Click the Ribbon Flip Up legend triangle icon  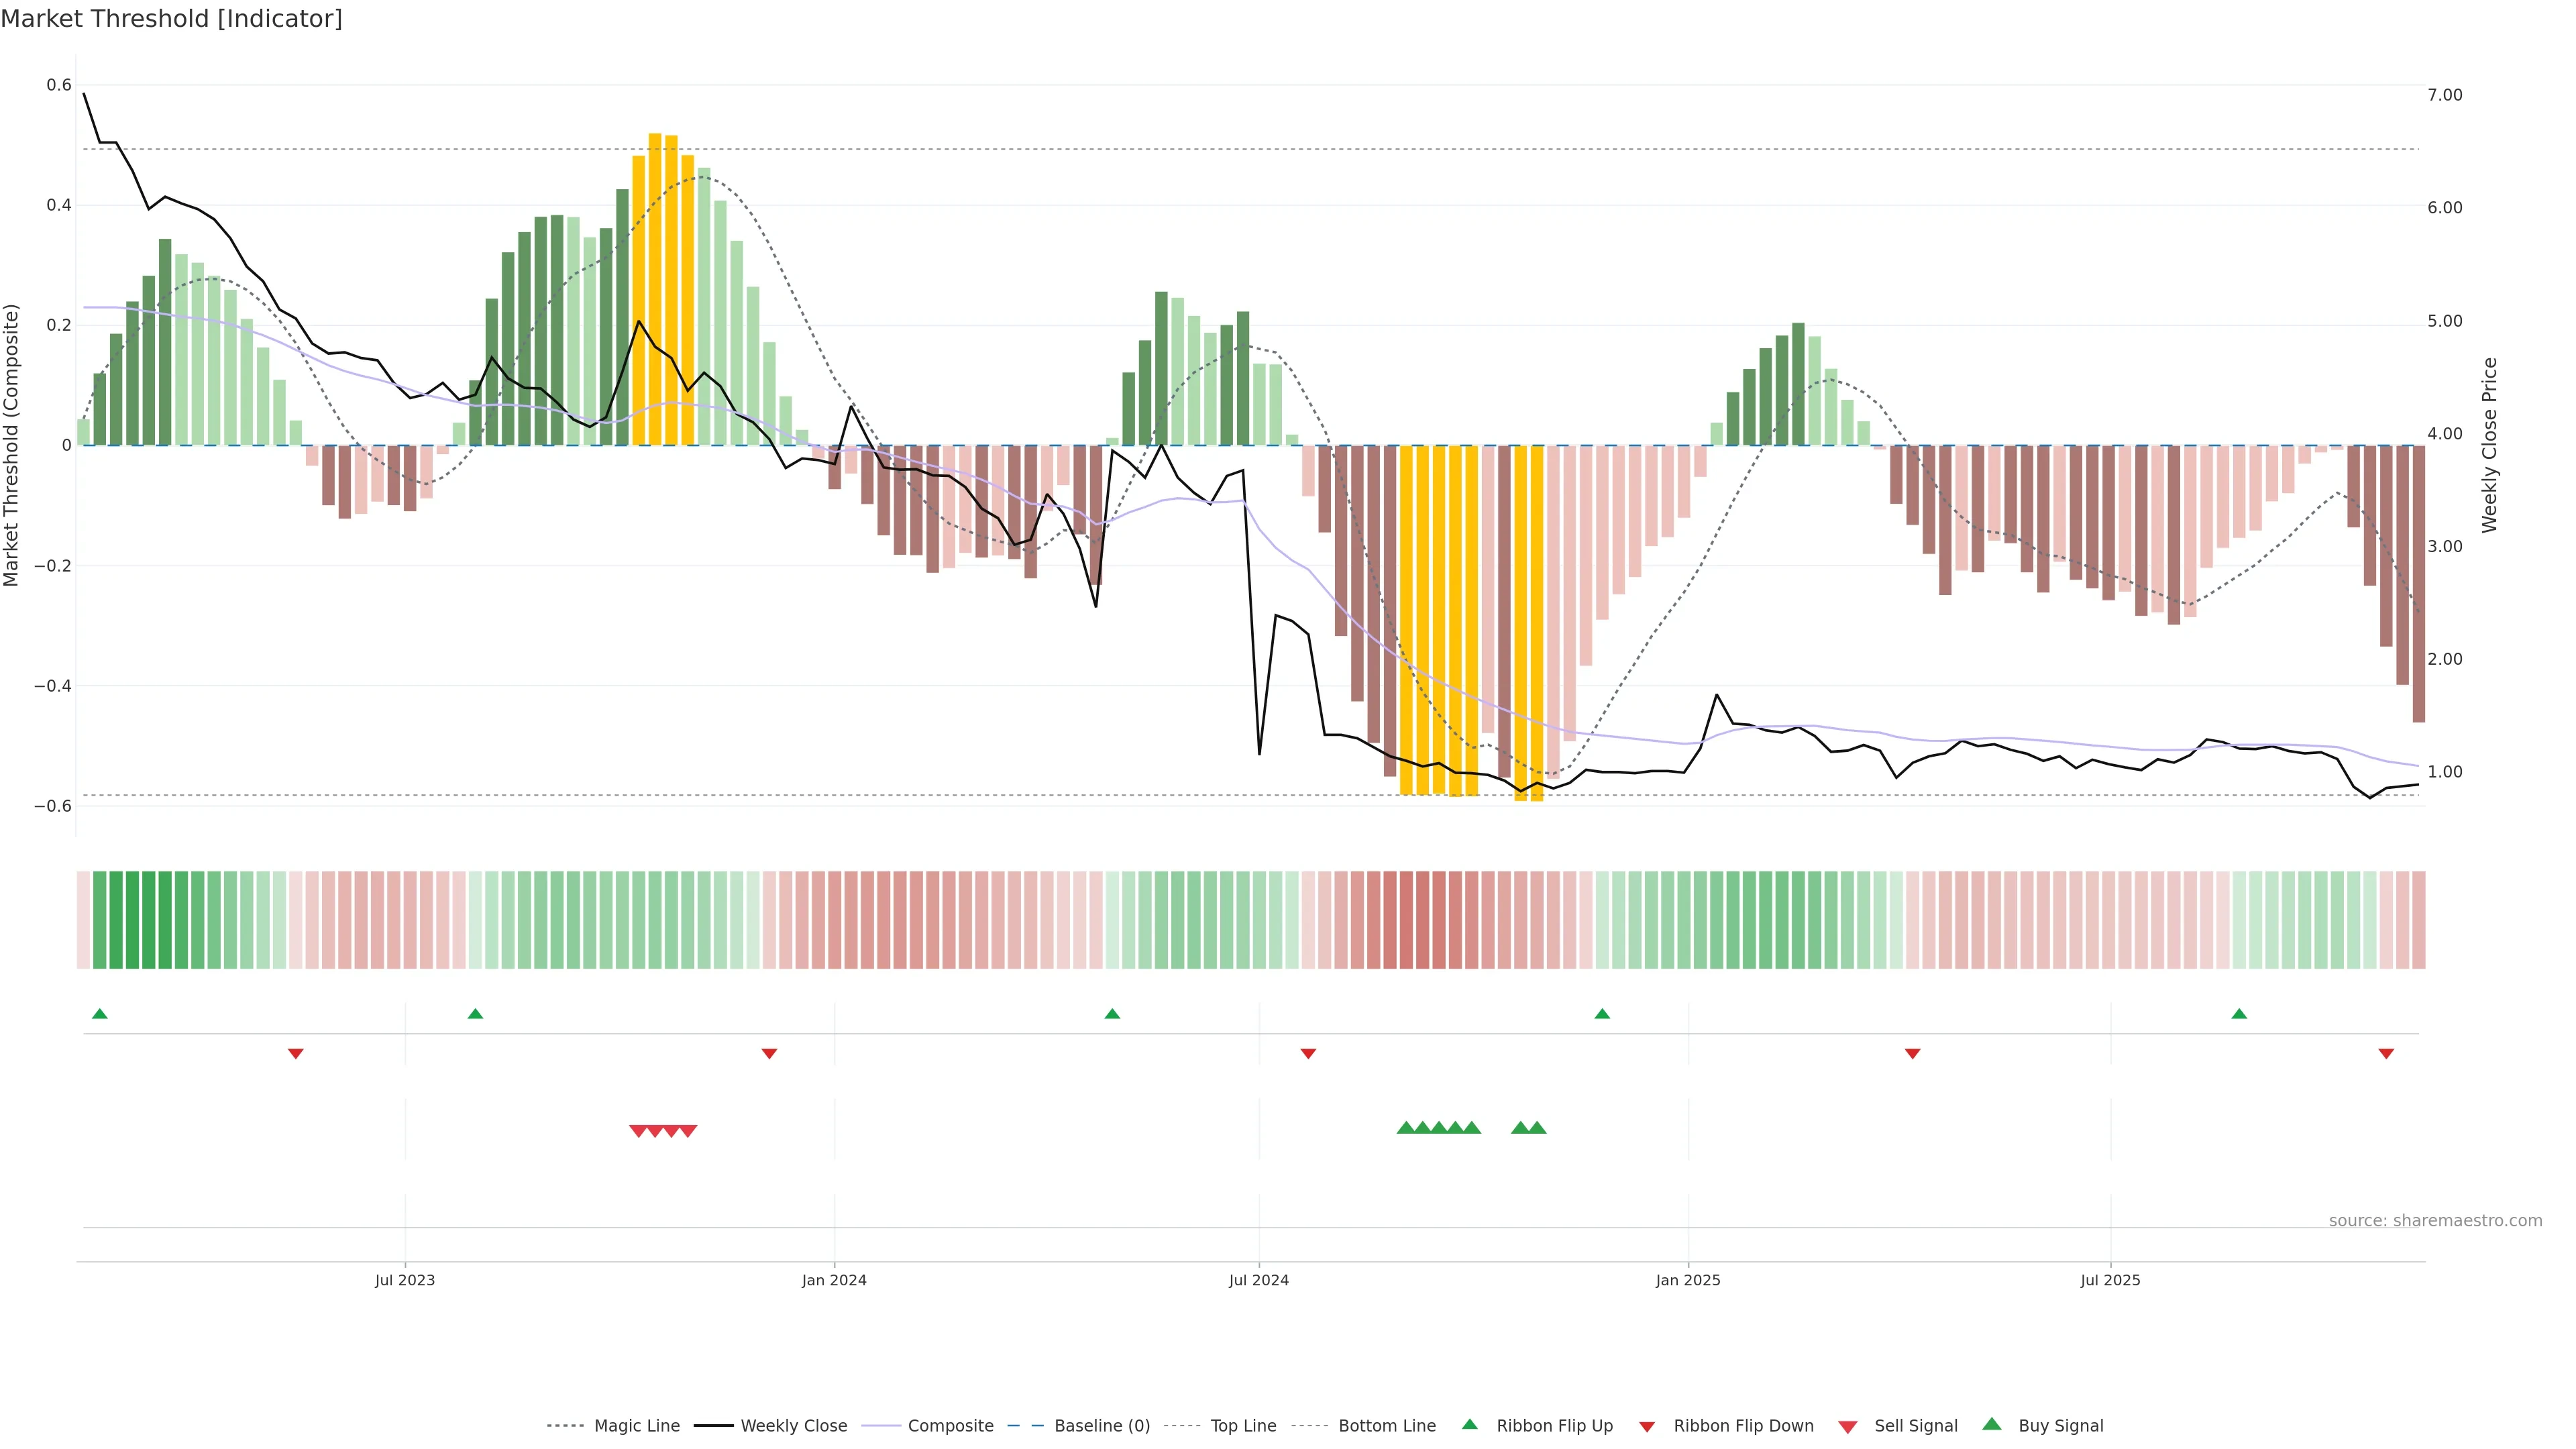(1469, 1424)
